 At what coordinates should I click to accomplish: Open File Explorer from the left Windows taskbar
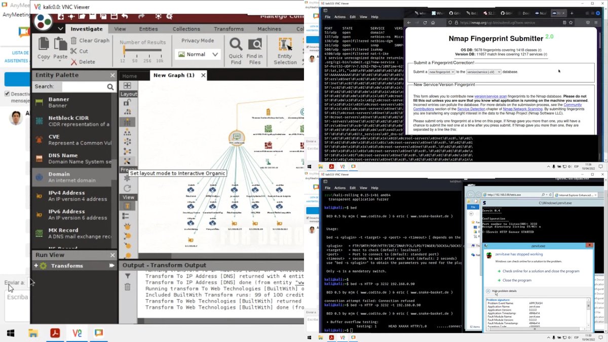click(33, 333)
